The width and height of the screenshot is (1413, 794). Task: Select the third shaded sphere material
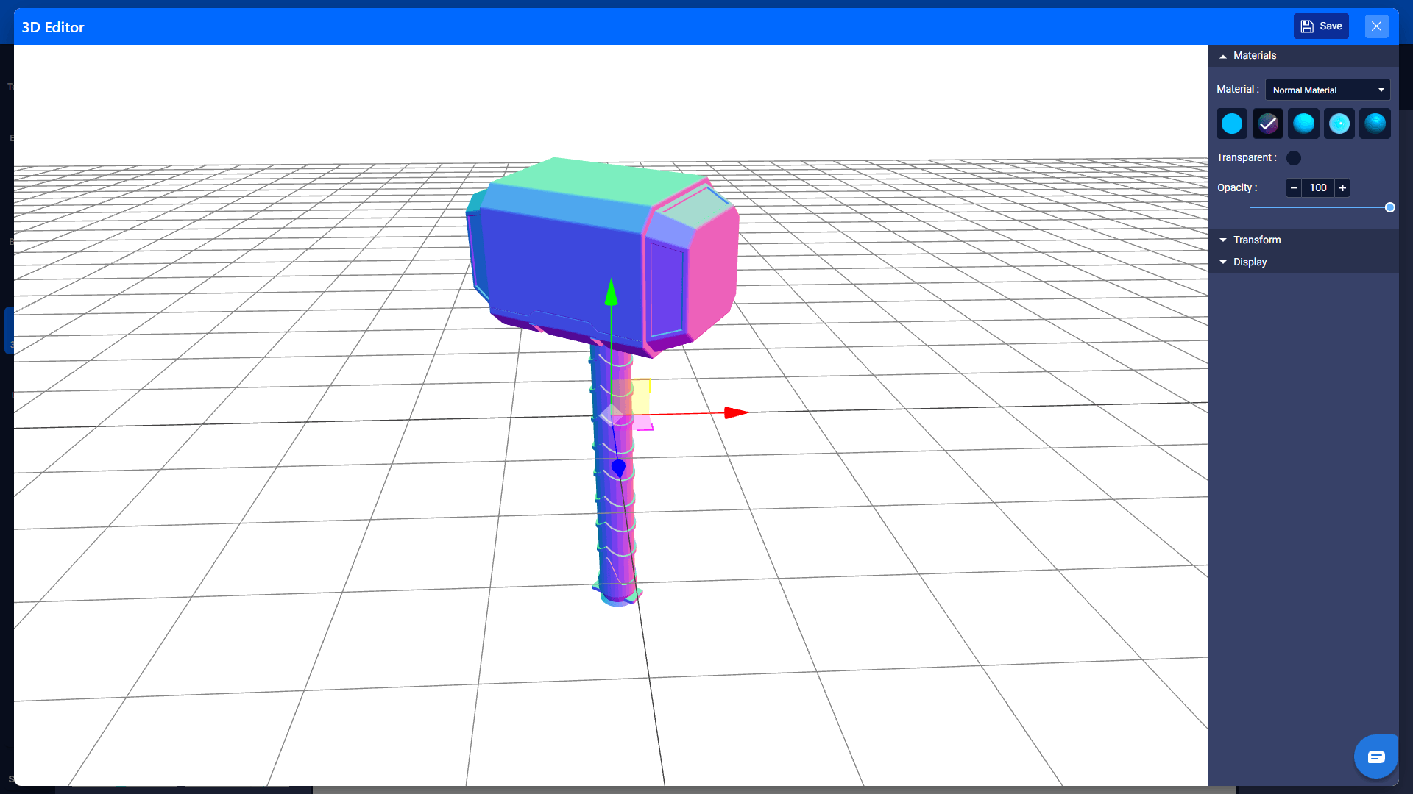coord(1303,124)
